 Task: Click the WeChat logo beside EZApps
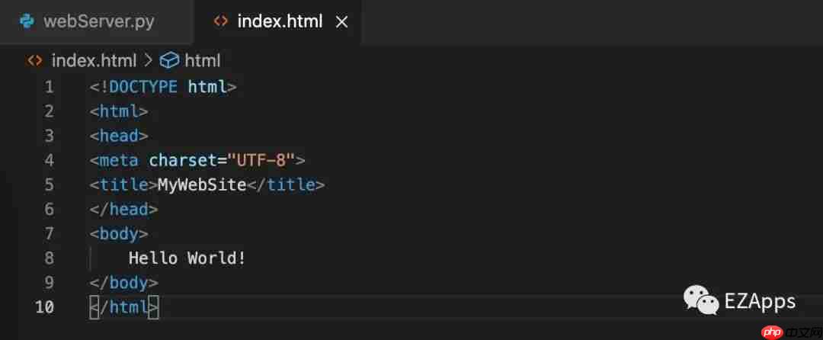[700, 300]
